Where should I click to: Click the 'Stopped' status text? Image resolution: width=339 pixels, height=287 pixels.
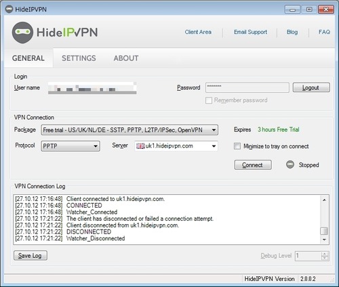[x=308, y=165]
